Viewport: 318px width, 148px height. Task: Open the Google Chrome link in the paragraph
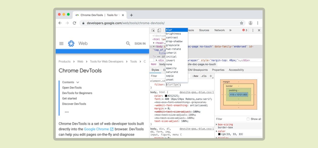click(x=99, y=129)
